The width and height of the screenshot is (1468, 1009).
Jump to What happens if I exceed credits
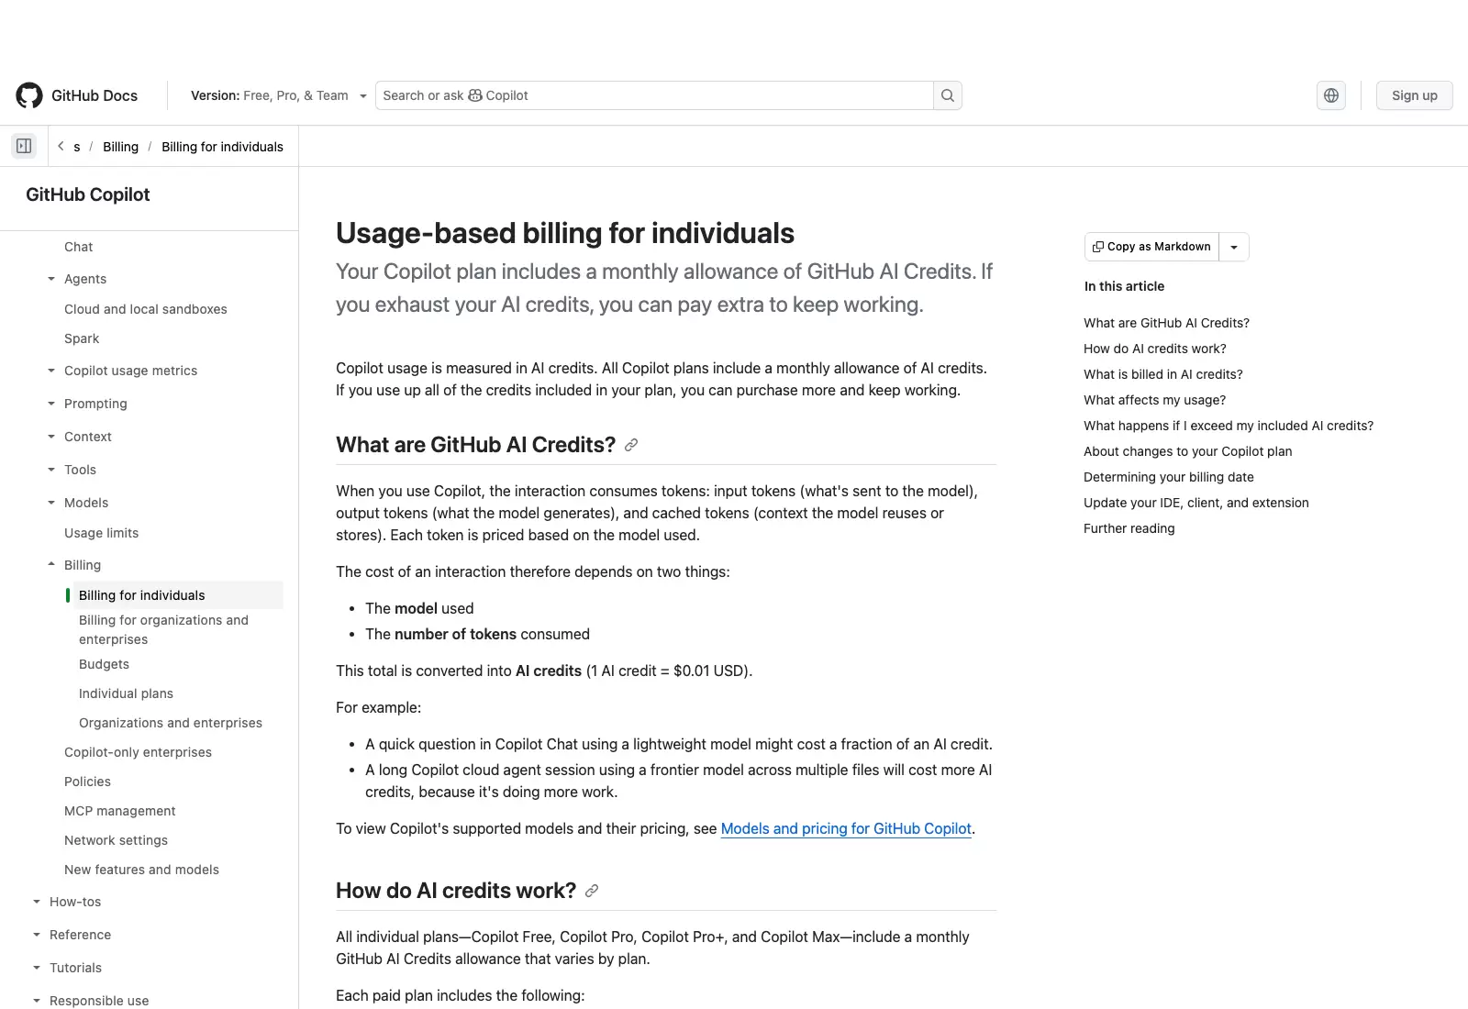pos(1229,426)
